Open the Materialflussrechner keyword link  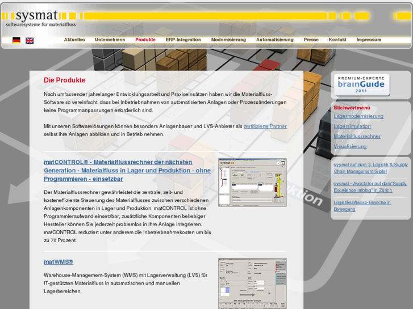point(357,136)
